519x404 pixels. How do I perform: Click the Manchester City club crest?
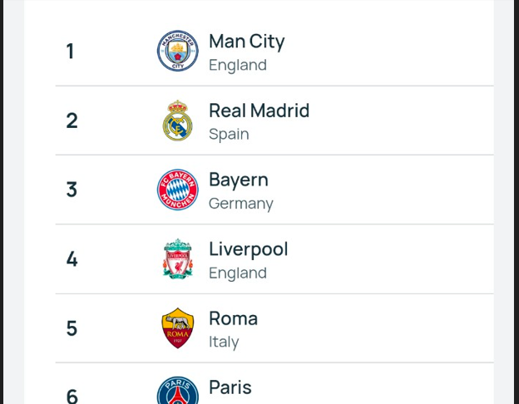pyautogui.click(x=178, y=51)
